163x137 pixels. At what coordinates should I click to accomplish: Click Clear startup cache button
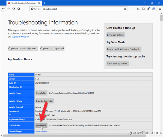118,64
